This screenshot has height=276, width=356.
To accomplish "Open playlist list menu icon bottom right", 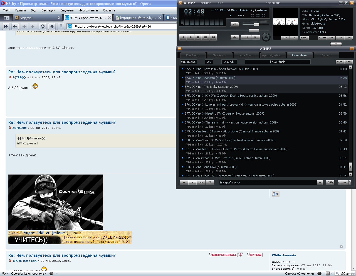I will click(x=344, y=182).
